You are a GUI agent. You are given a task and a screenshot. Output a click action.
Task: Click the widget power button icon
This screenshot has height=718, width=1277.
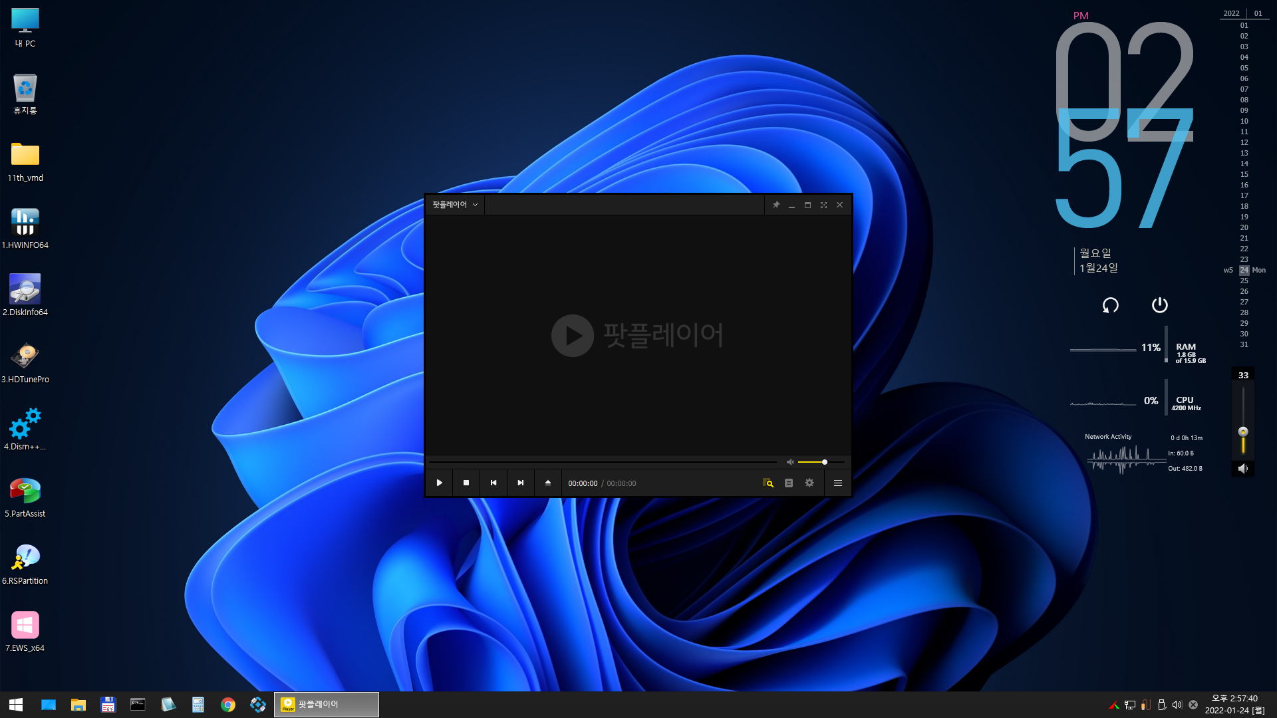1159,304
